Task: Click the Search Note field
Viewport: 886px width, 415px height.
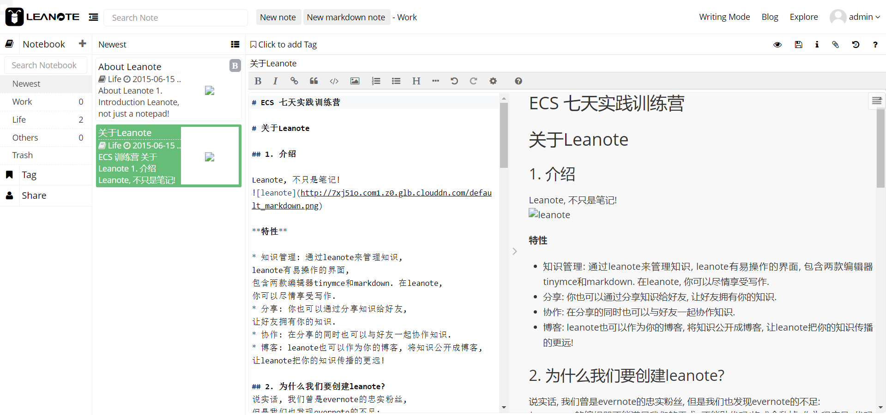Action: pos(175,18)
